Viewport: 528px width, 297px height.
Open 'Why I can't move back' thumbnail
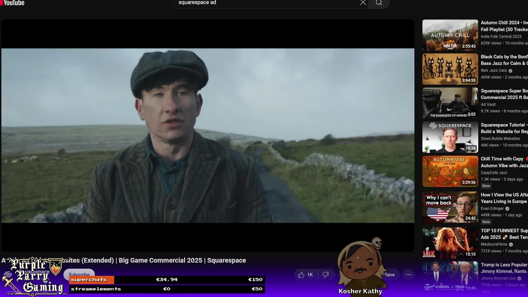(450, 207)
